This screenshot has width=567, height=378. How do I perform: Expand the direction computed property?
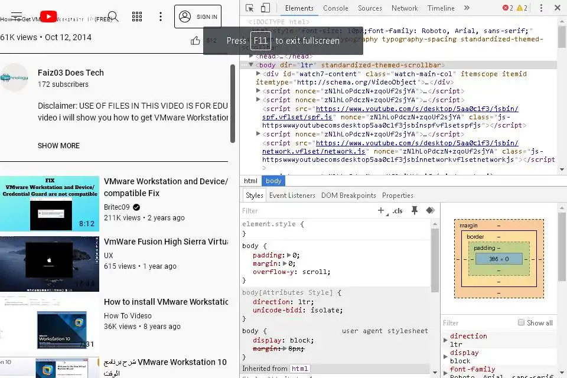(x=445, y=340)
